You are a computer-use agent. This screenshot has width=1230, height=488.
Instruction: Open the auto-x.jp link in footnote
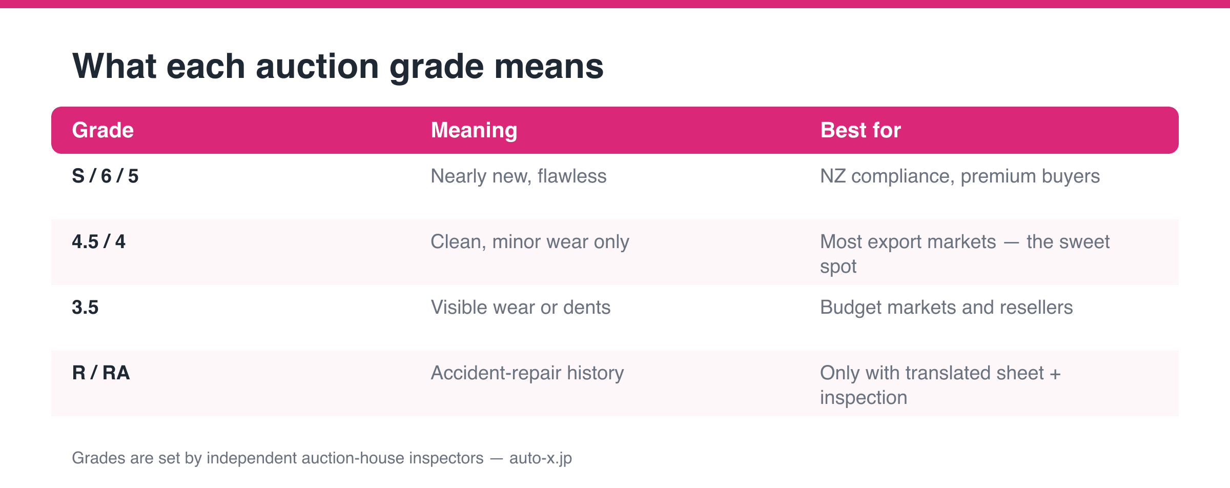[x=541, y=458]
